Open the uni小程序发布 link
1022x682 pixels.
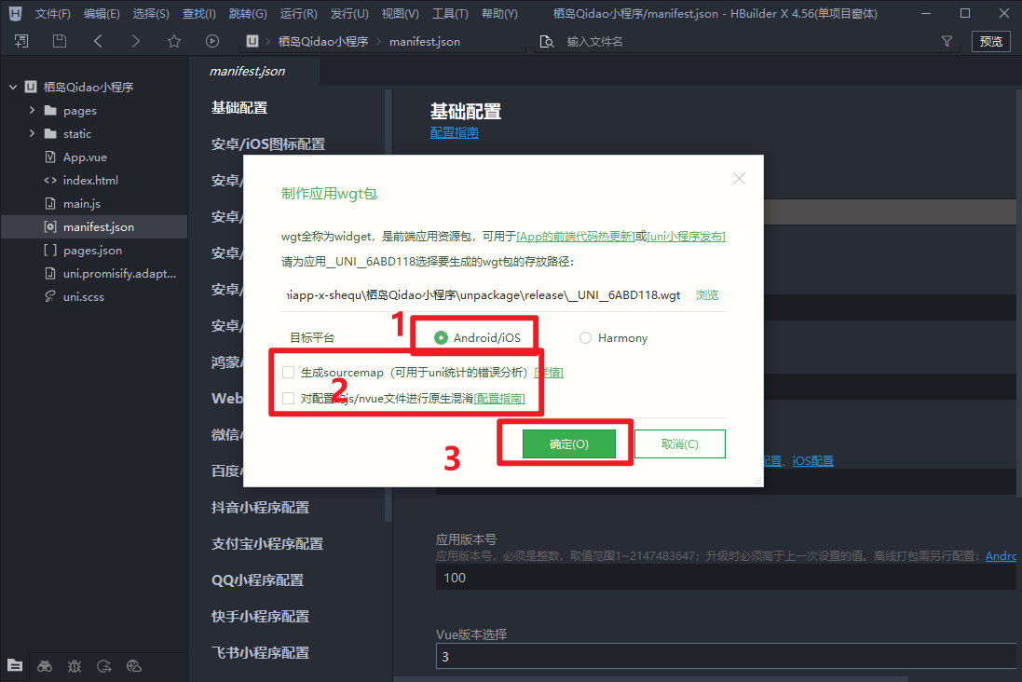[x=687, y=236]
